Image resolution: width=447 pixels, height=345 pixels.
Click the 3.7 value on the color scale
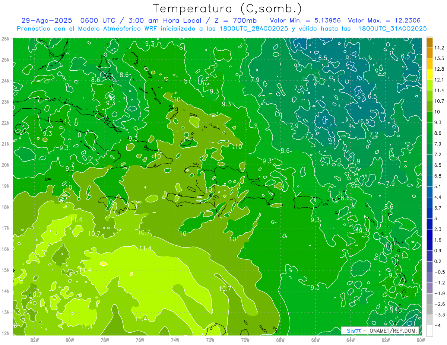point(438,208)
